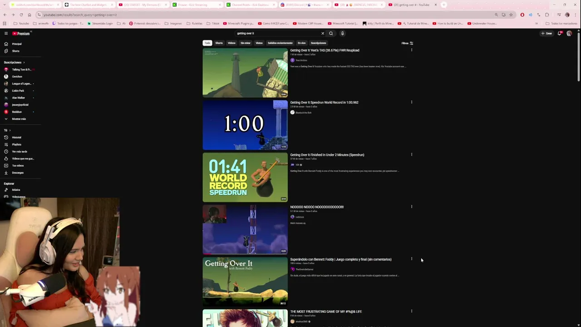Open the browser tab search dropdown
581x327 pixels.
click(x=4, y=5)
